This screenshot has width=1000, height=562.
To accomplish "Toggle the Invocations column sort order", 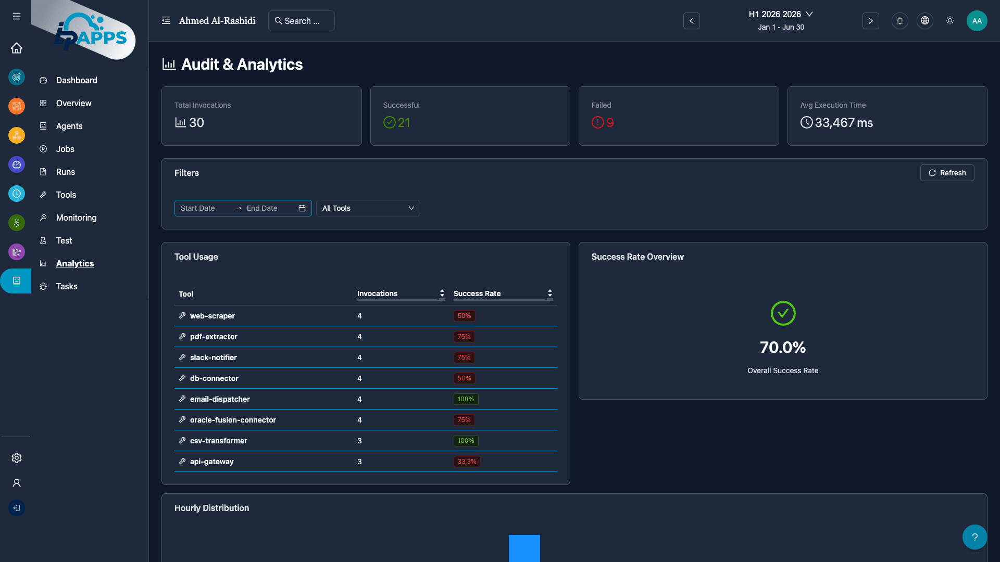I will pos(442,293).
